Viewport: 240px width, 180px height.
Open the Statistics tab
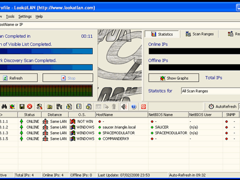[162, 34]
